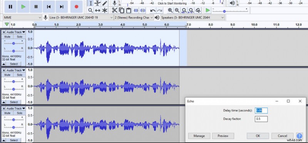
Task: Click the Delay time input field
Action: coord(261,110)
